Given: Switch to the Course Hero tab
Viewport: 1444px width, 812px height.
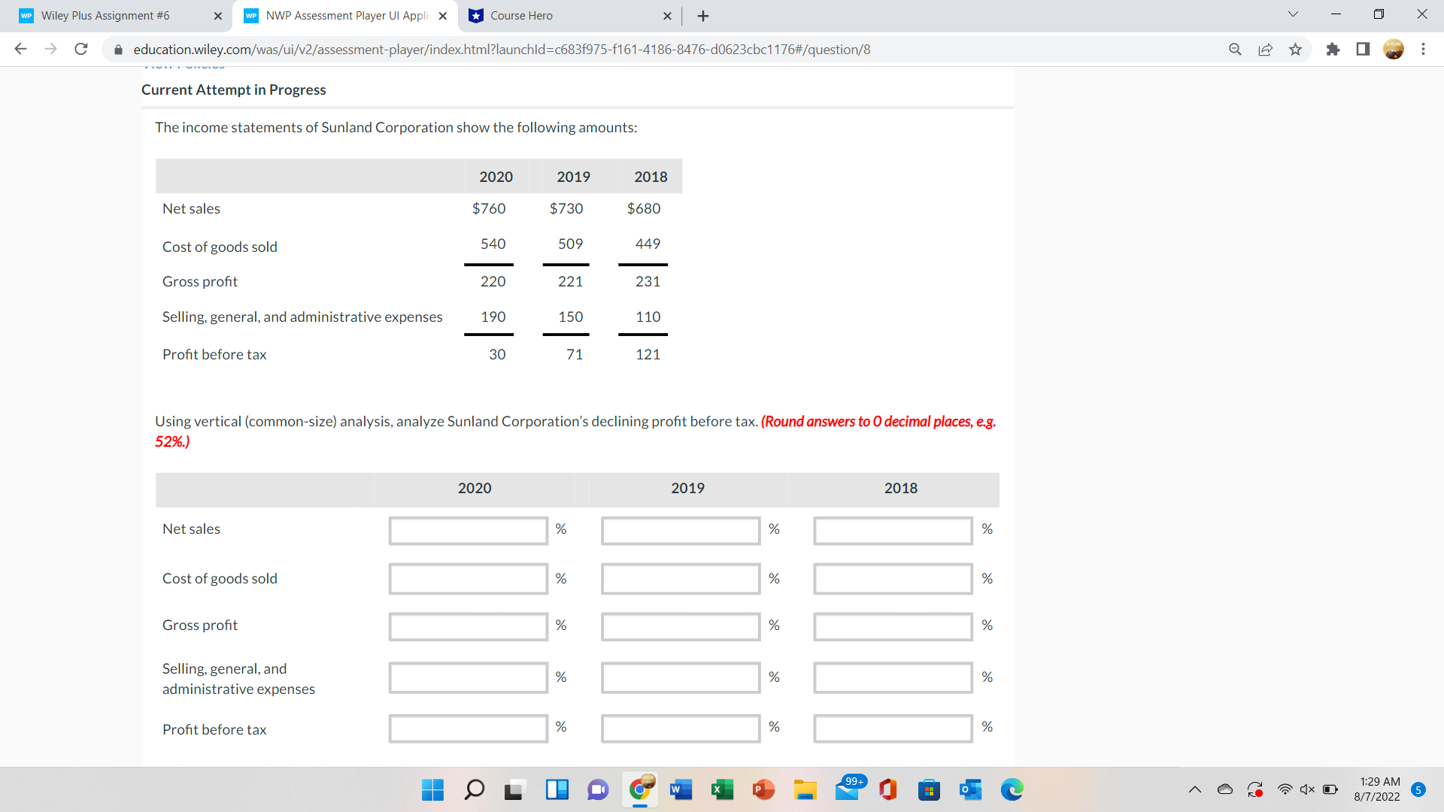Looking at the screenshot, I should point(558,15).
